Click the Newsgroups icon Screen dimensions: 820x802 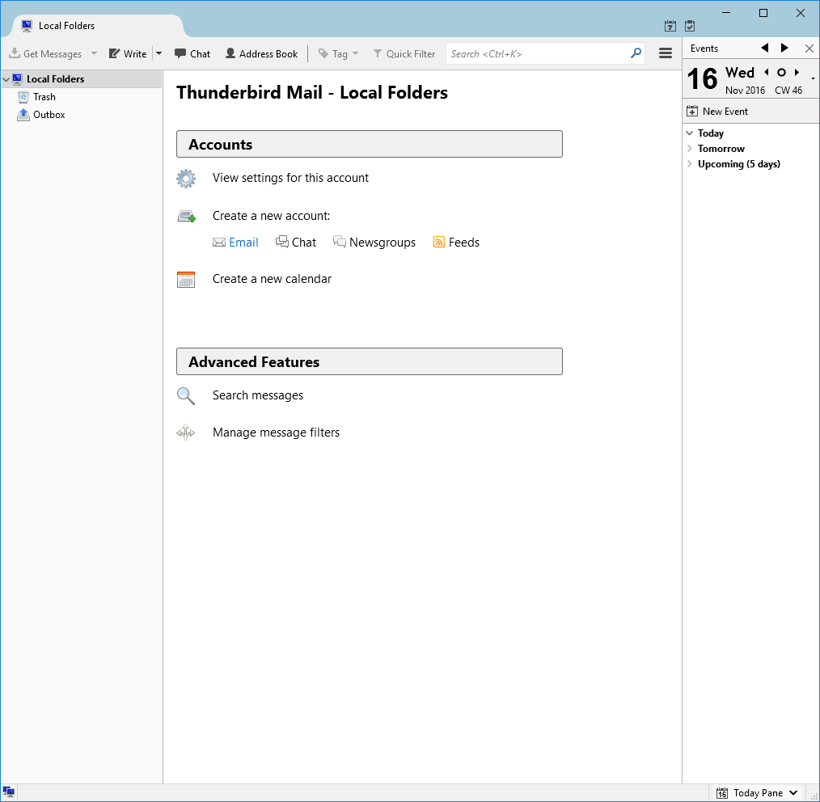(x=340, y=242)
